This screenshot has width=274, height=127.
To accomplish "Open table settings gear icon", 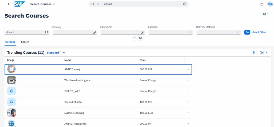I will click(254, 53).
